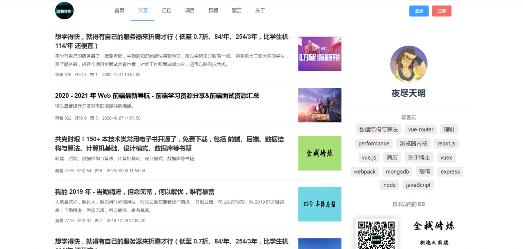Click the purple 0.7折 promo thumbnail
The width and height of the screenshot is (523, 249).
(x=320, y=54)
